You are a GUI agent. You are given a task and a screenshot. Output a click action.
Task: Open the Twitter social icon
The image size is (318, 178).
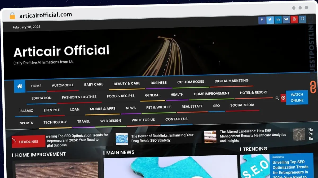270,20
